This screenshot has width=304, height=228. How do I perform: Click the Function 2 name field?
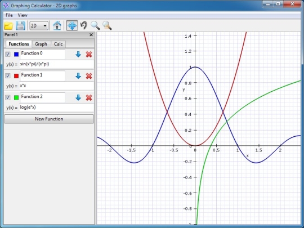pyautogui.click(x=42, y=97)
